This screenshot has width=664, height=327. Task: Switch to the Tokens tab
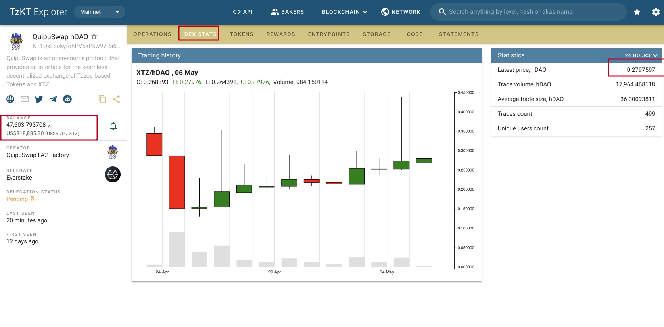pos(241,34)
